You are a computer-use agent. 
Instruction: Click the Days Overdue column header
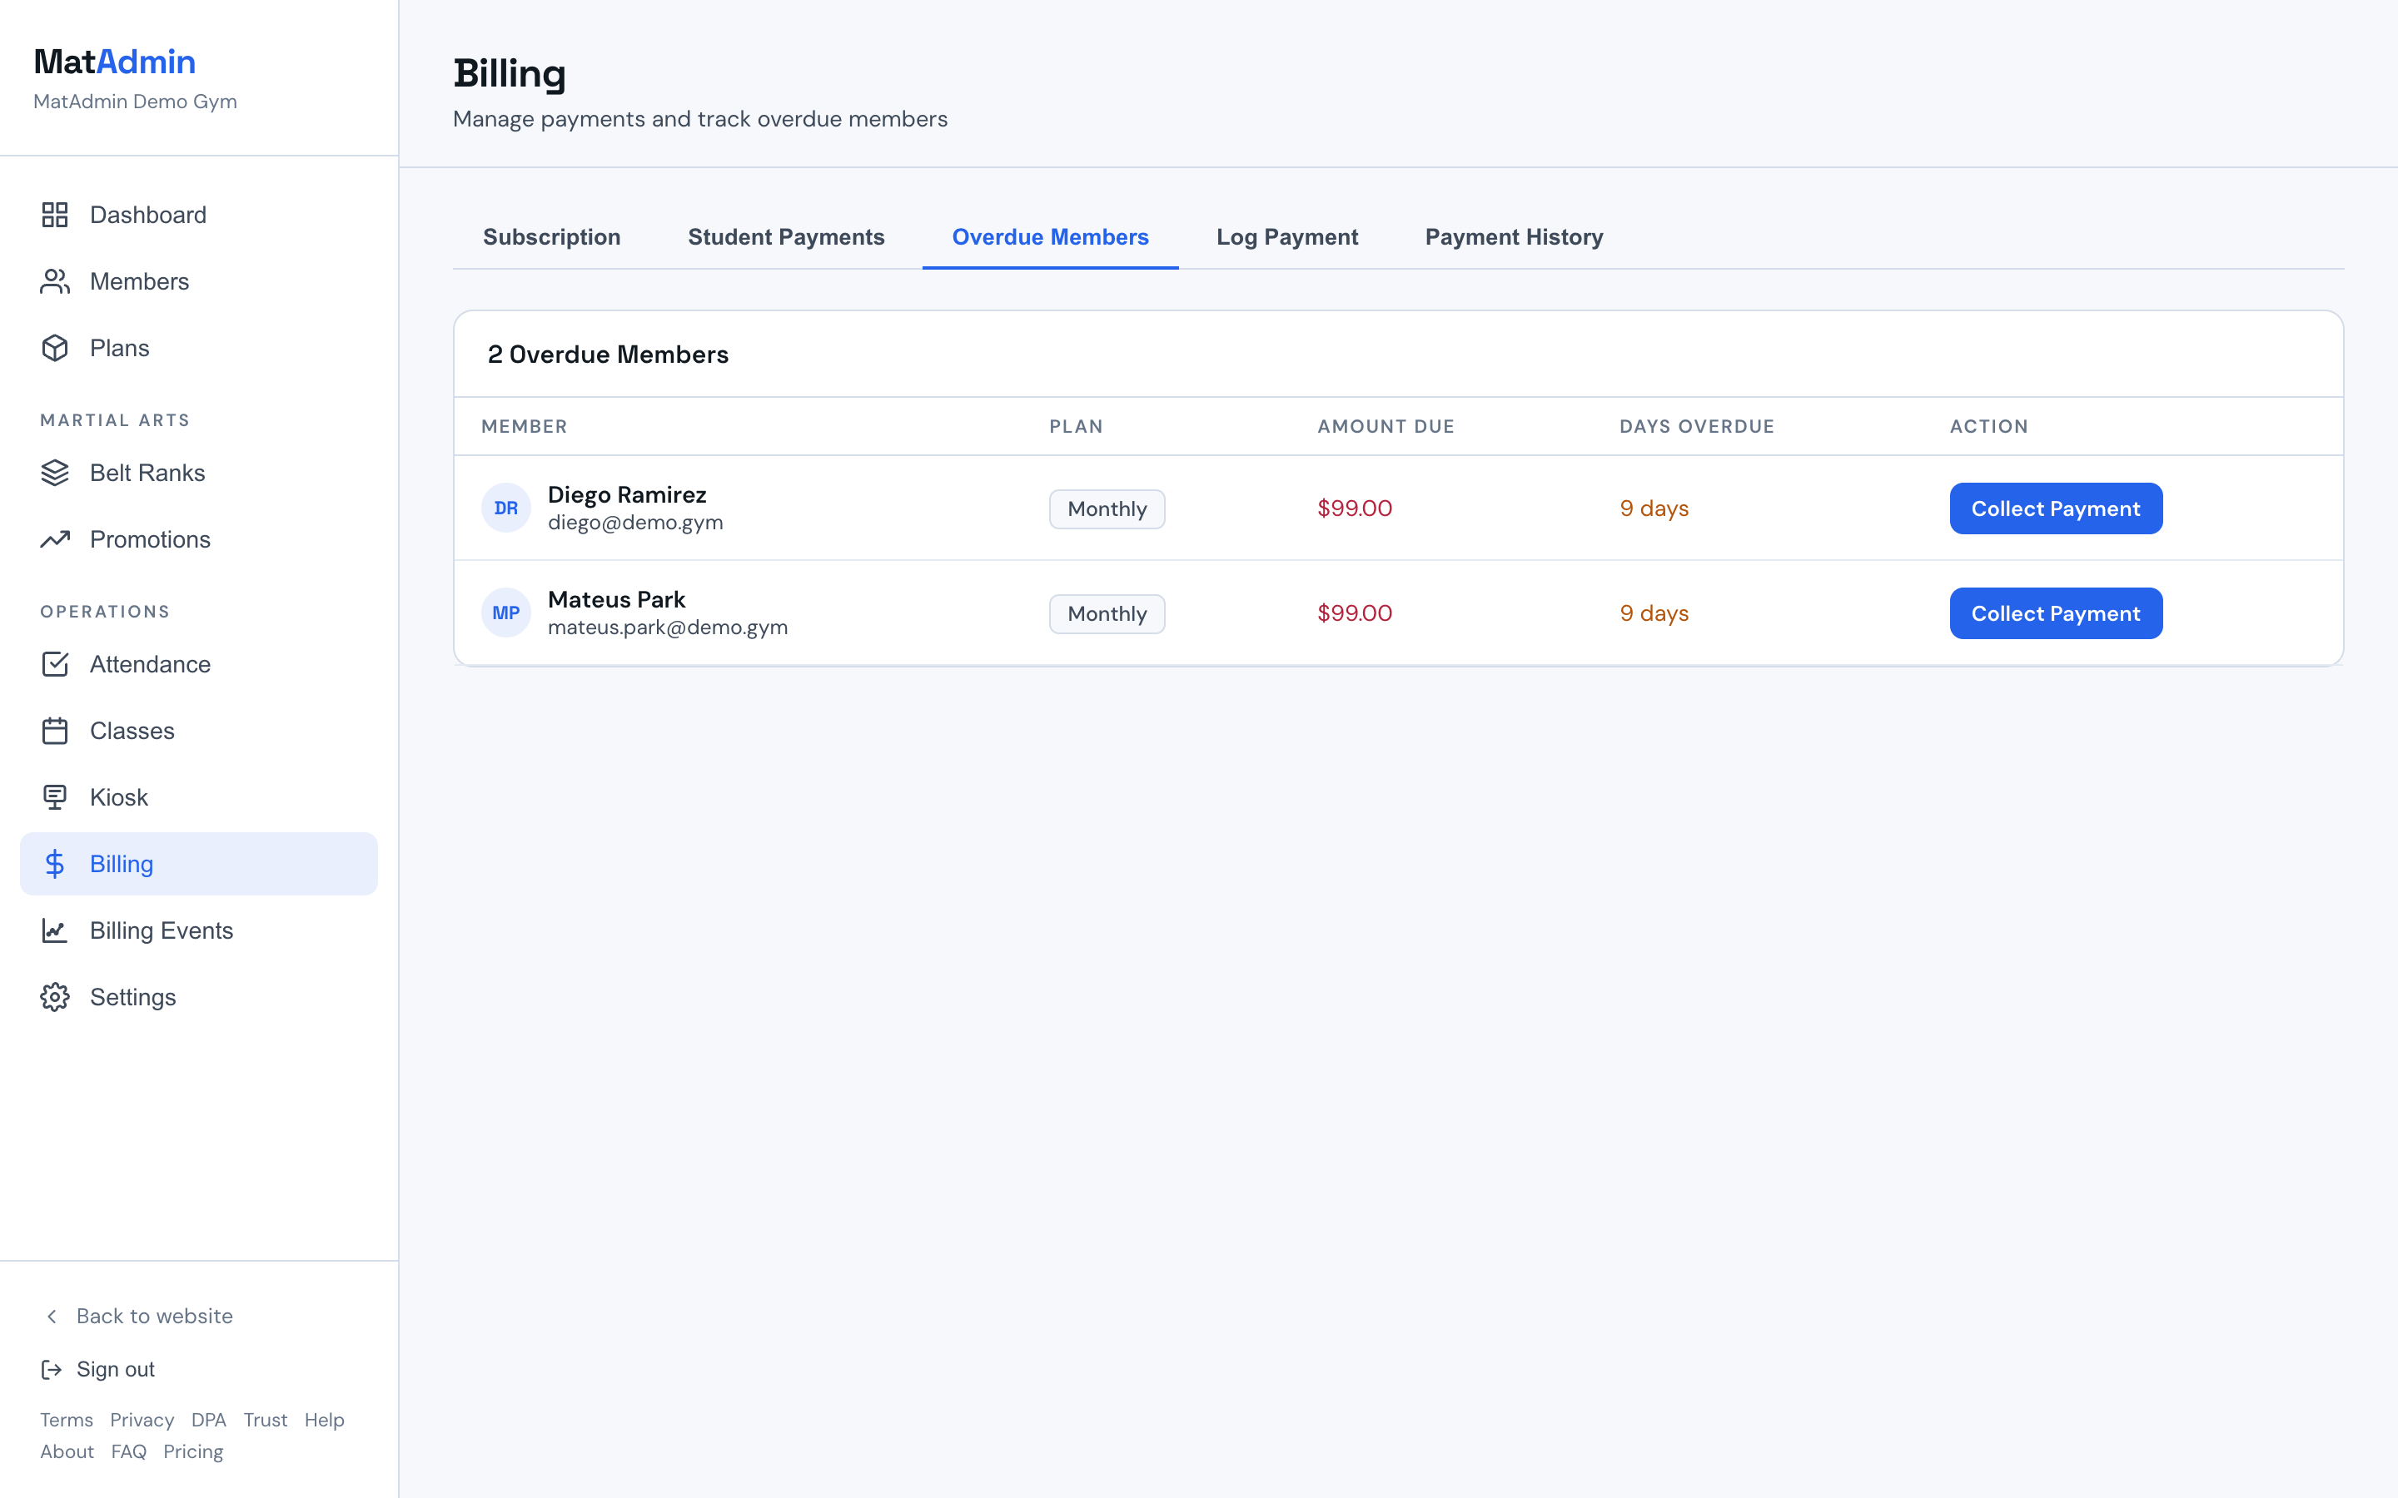1696,426
